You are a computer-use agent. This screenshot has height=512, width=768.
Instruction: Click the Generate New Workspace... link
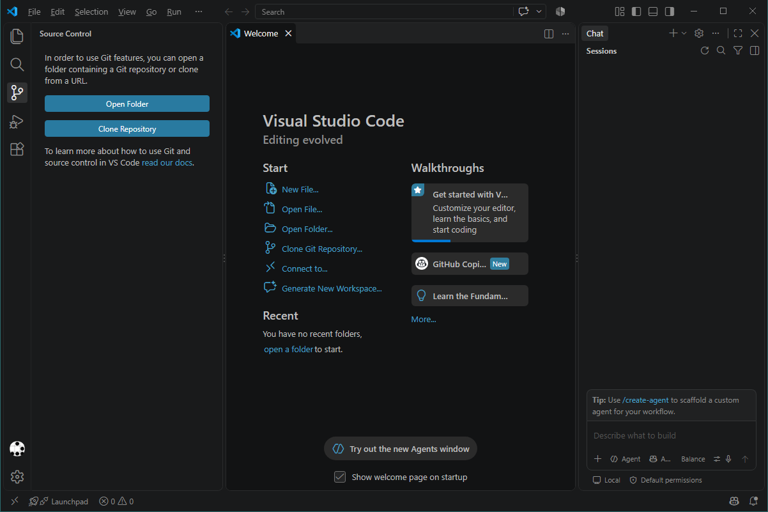332,288
